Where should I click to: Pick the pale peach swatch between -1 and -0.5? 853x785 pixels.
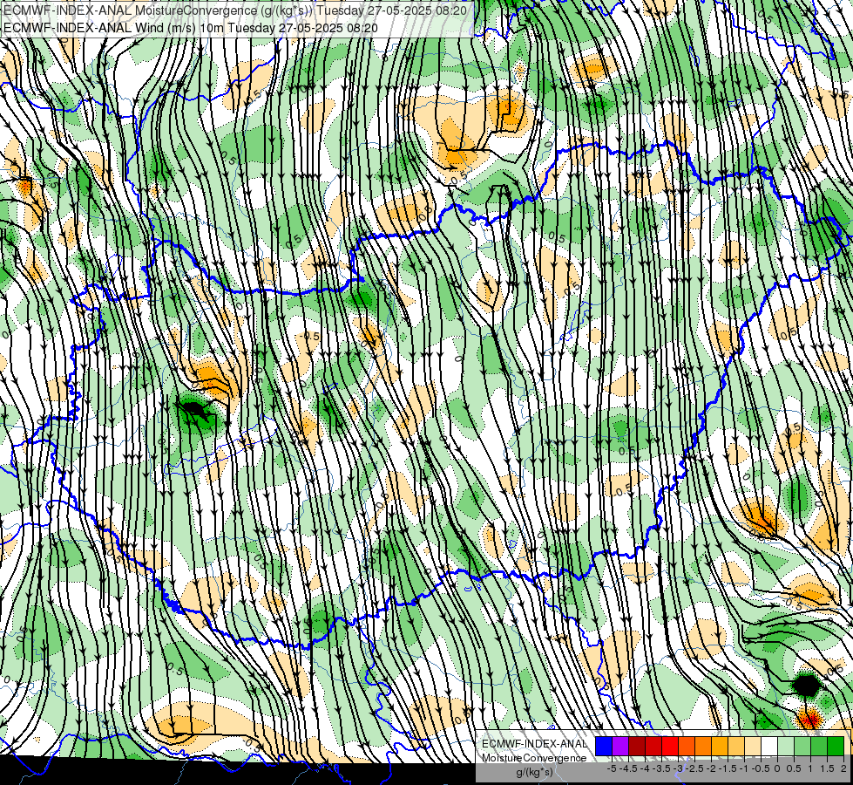752,746
